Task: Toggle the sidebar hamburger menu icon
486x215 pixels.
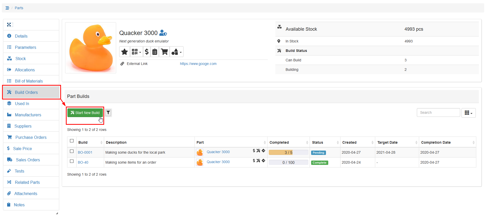Action: [x=7, y=8]
